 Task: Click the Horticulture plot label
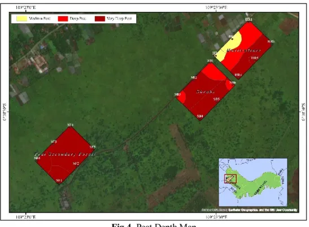243,50
